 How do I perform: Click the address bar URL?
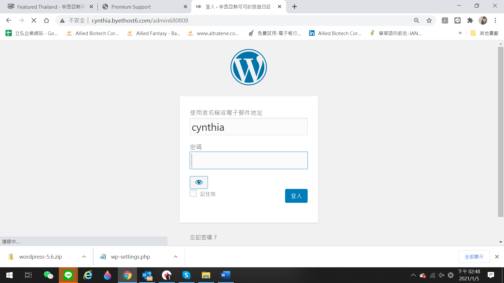pos(140,20)
